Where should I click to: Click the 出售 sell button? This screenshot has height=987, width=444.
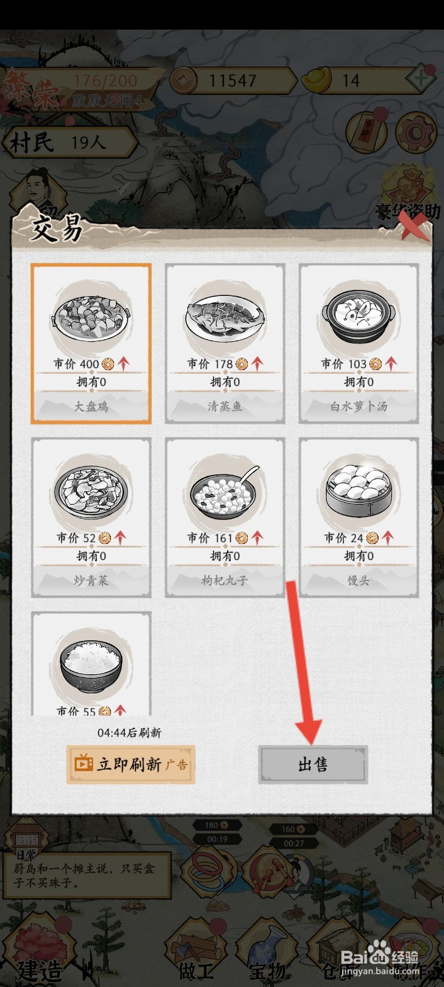pyautogui.click(x=313, y=765)
